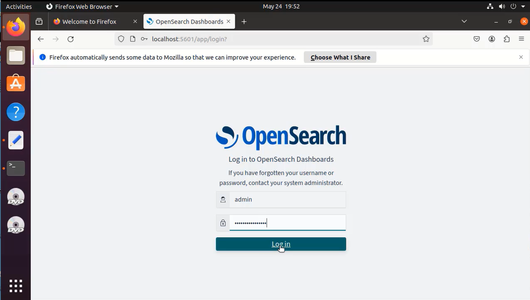Open saved logins key icon
The width and height of the screenshot is (530, 300).
[144, 39]
